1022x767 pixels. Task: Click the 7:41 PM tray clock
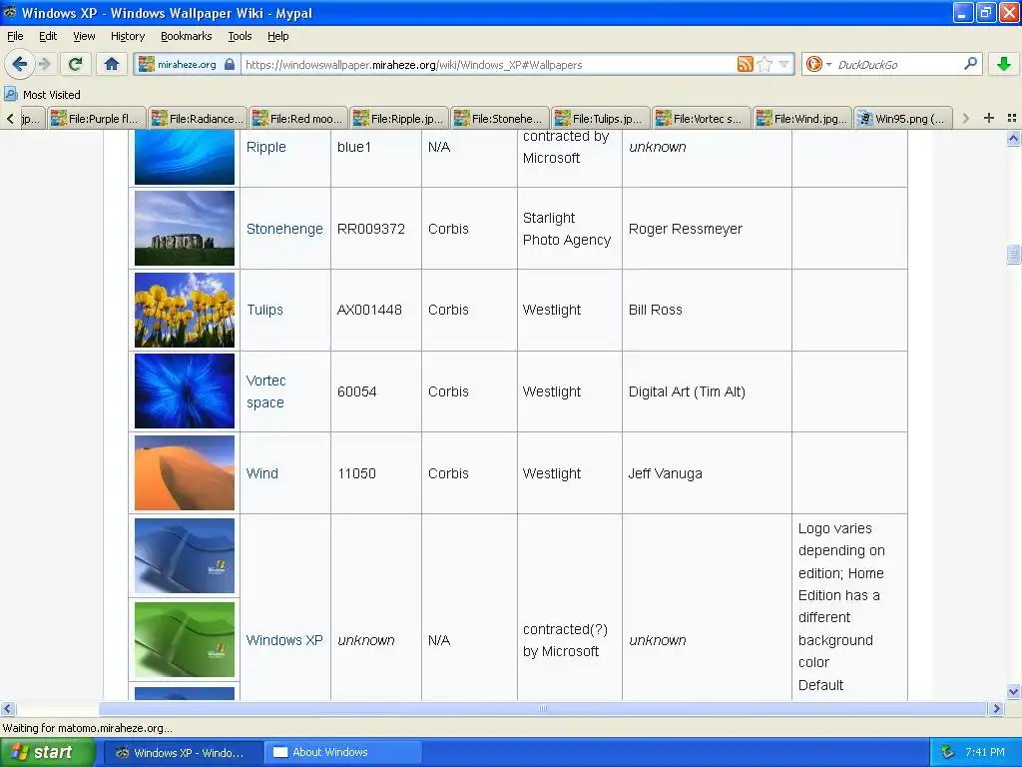coord(985,753)
